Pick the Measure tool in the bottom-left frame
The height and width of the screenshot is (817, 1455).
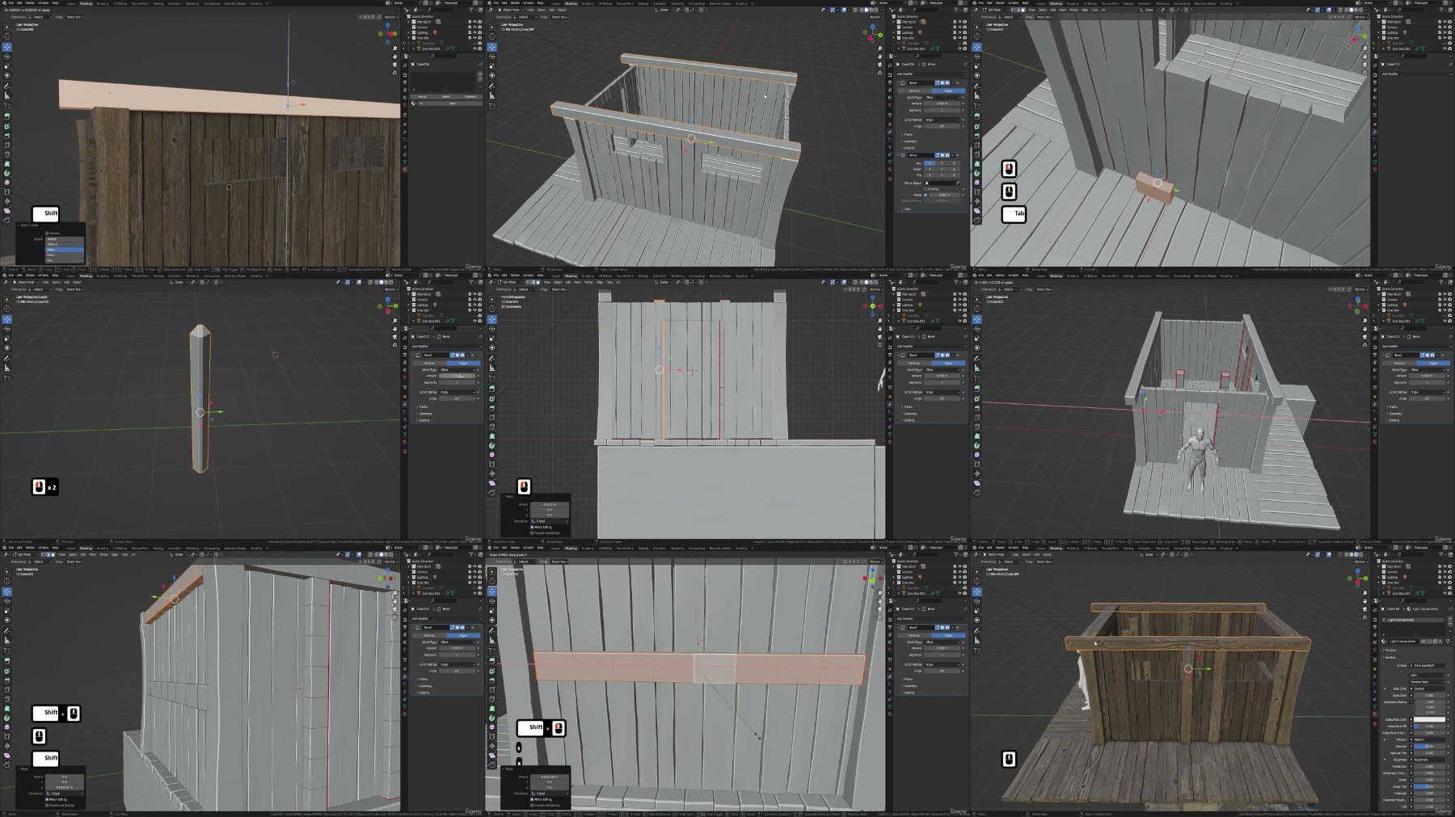(x=7, y=640)
